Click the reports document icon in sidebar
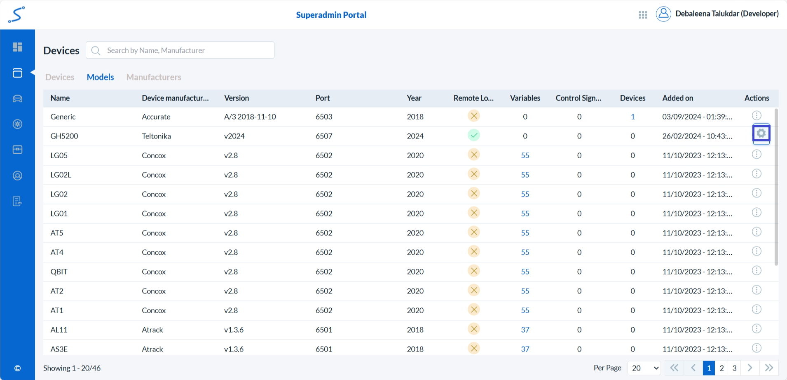Image resolution: width=787 pixels, height=380 pixels. pyautogui.click(x=17, y=201)
